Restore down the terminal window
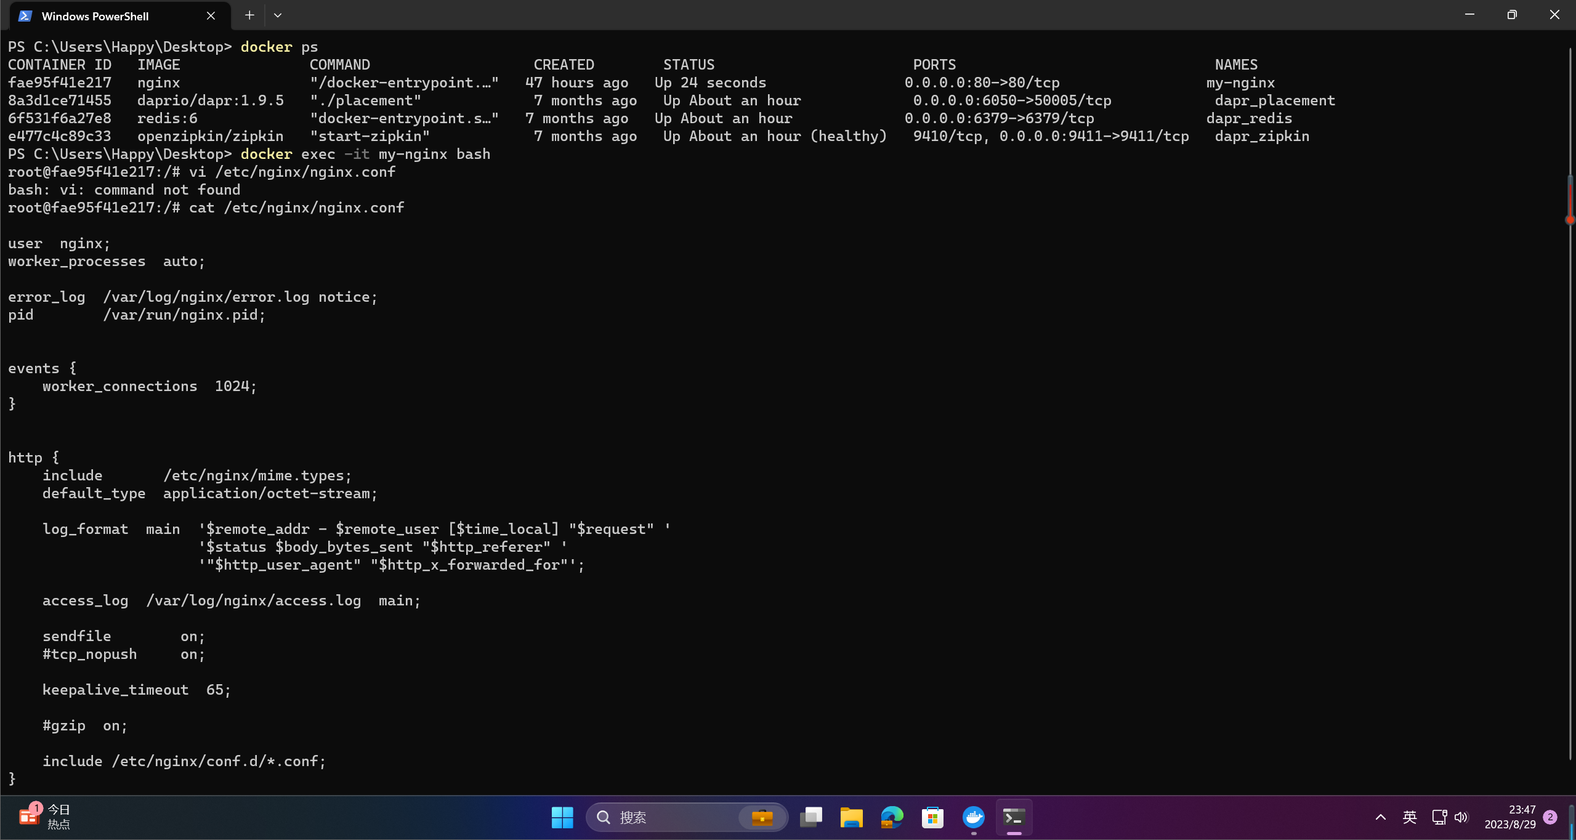The image size is (1576, 840). pyautogui.click(x=1512, y=14)
